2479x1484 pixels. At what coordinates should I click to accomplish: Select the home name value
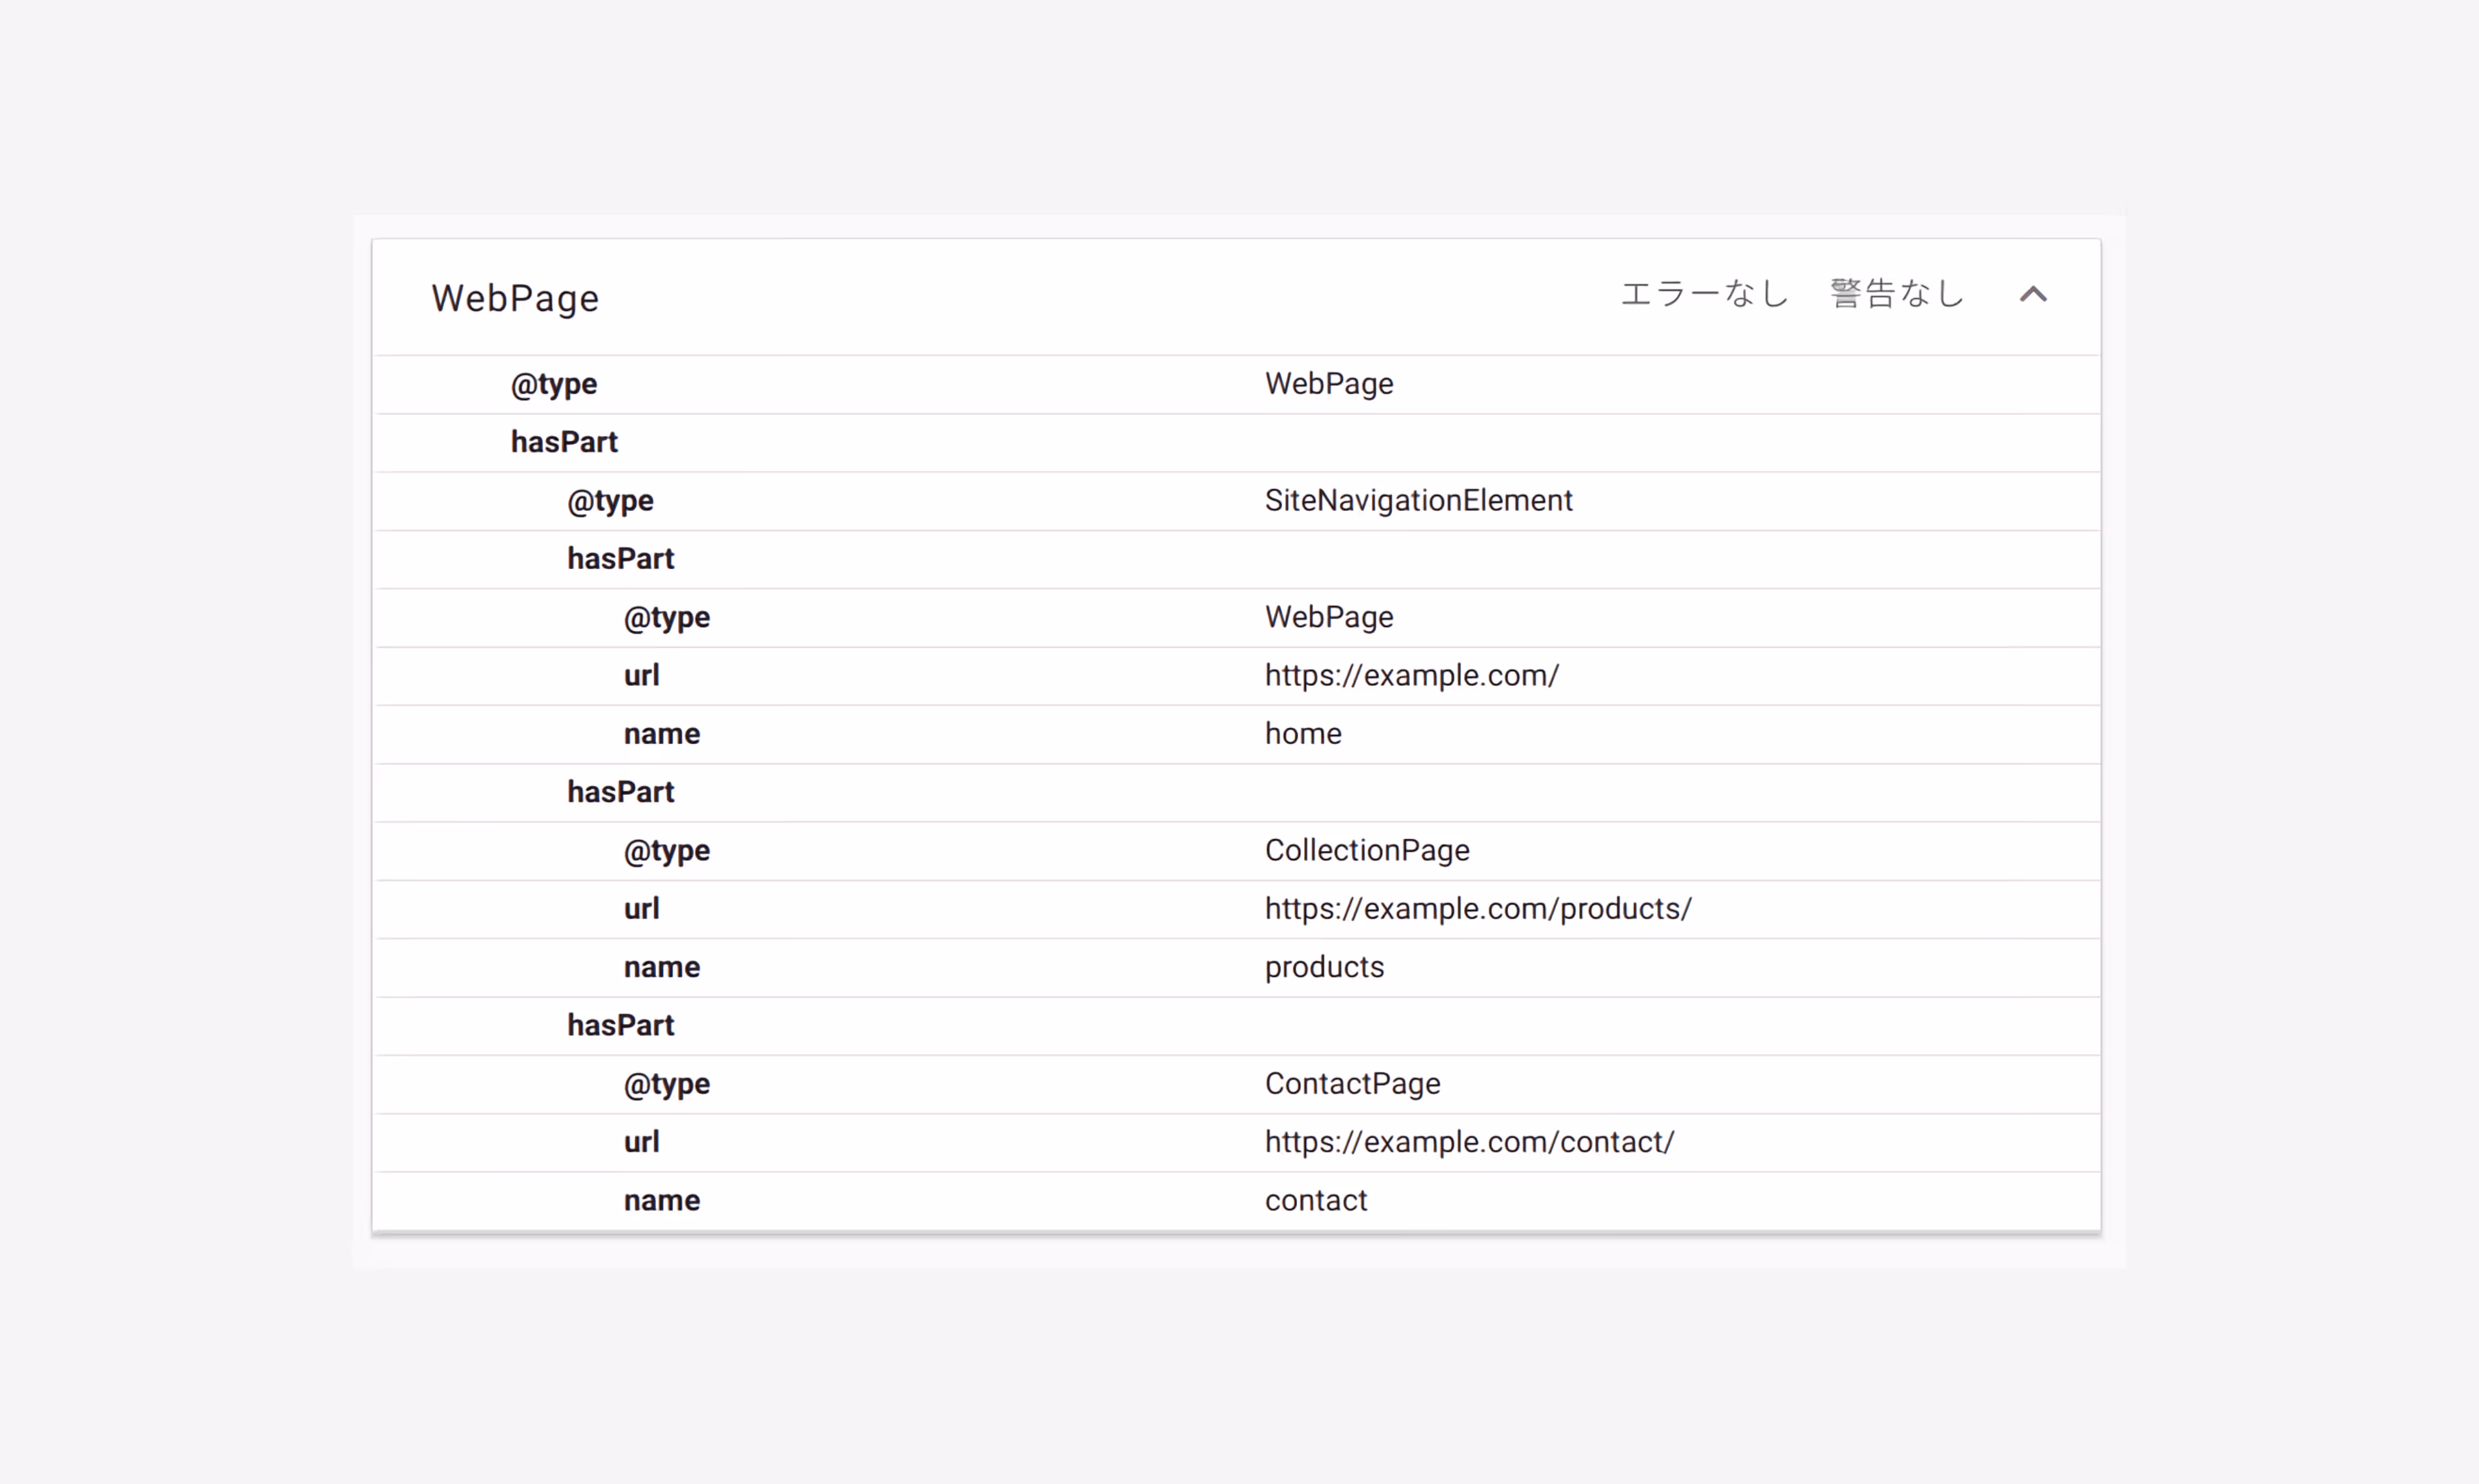pos(1303,733)
